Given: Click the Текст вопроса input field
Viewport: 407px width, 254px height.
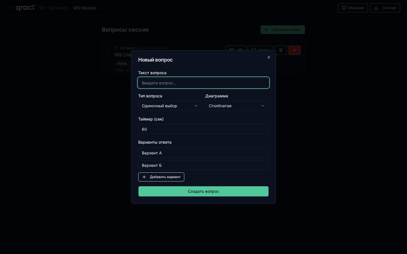Looking at the screenshot, I should click(x=203, y=83).
